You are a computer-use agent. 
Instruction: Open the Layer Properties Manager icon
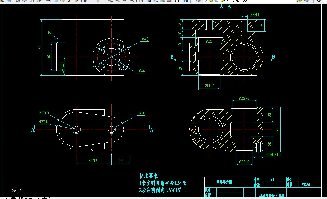pos(199,1)
